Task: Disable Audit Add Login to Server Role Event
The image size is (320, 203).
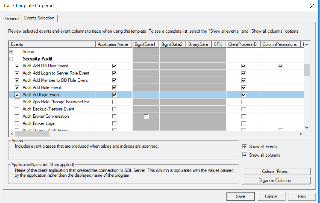Action: click(17, 73)
